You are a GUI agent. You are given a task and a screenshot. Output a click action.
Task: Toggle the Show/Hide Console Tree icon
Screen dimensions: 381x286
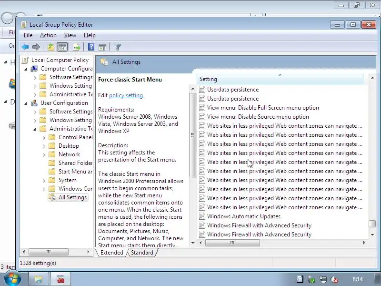click(x=62, y=47)
